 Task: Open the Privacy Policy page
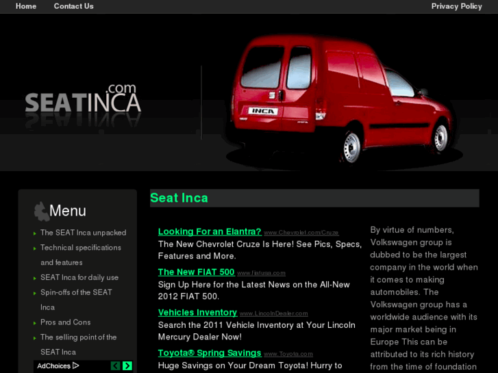[x=456, y=6]
